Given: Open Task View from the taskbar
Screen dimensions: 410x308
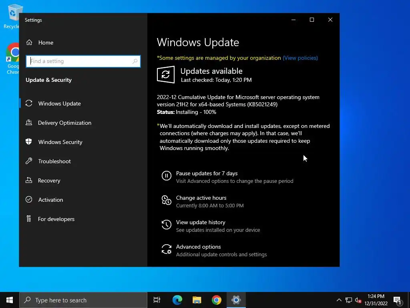Looking at the screenshot, I should point(157,300).
